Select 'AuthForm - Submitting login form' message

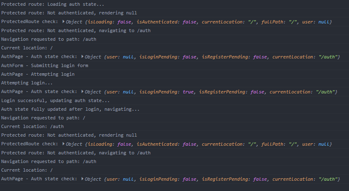tap(44, 65)
